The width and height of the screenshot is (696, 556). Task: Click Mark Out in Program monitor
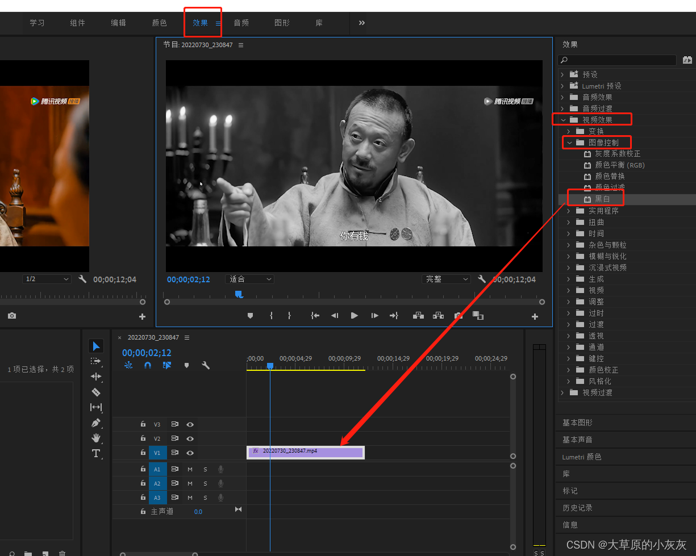tap(289, 316)
